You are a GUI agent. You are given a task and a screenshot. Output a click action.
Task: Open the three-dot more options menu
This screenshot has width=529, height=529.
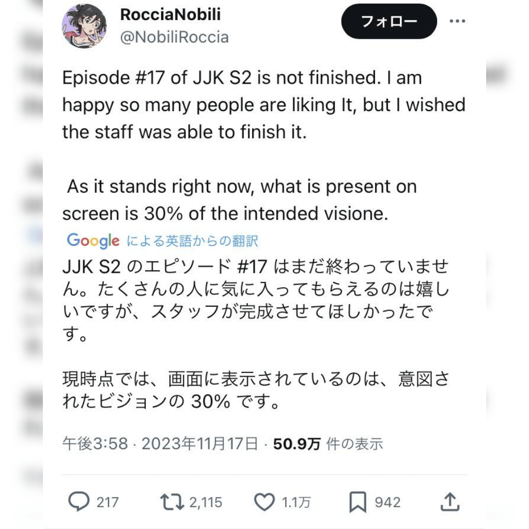pos(457,22)
